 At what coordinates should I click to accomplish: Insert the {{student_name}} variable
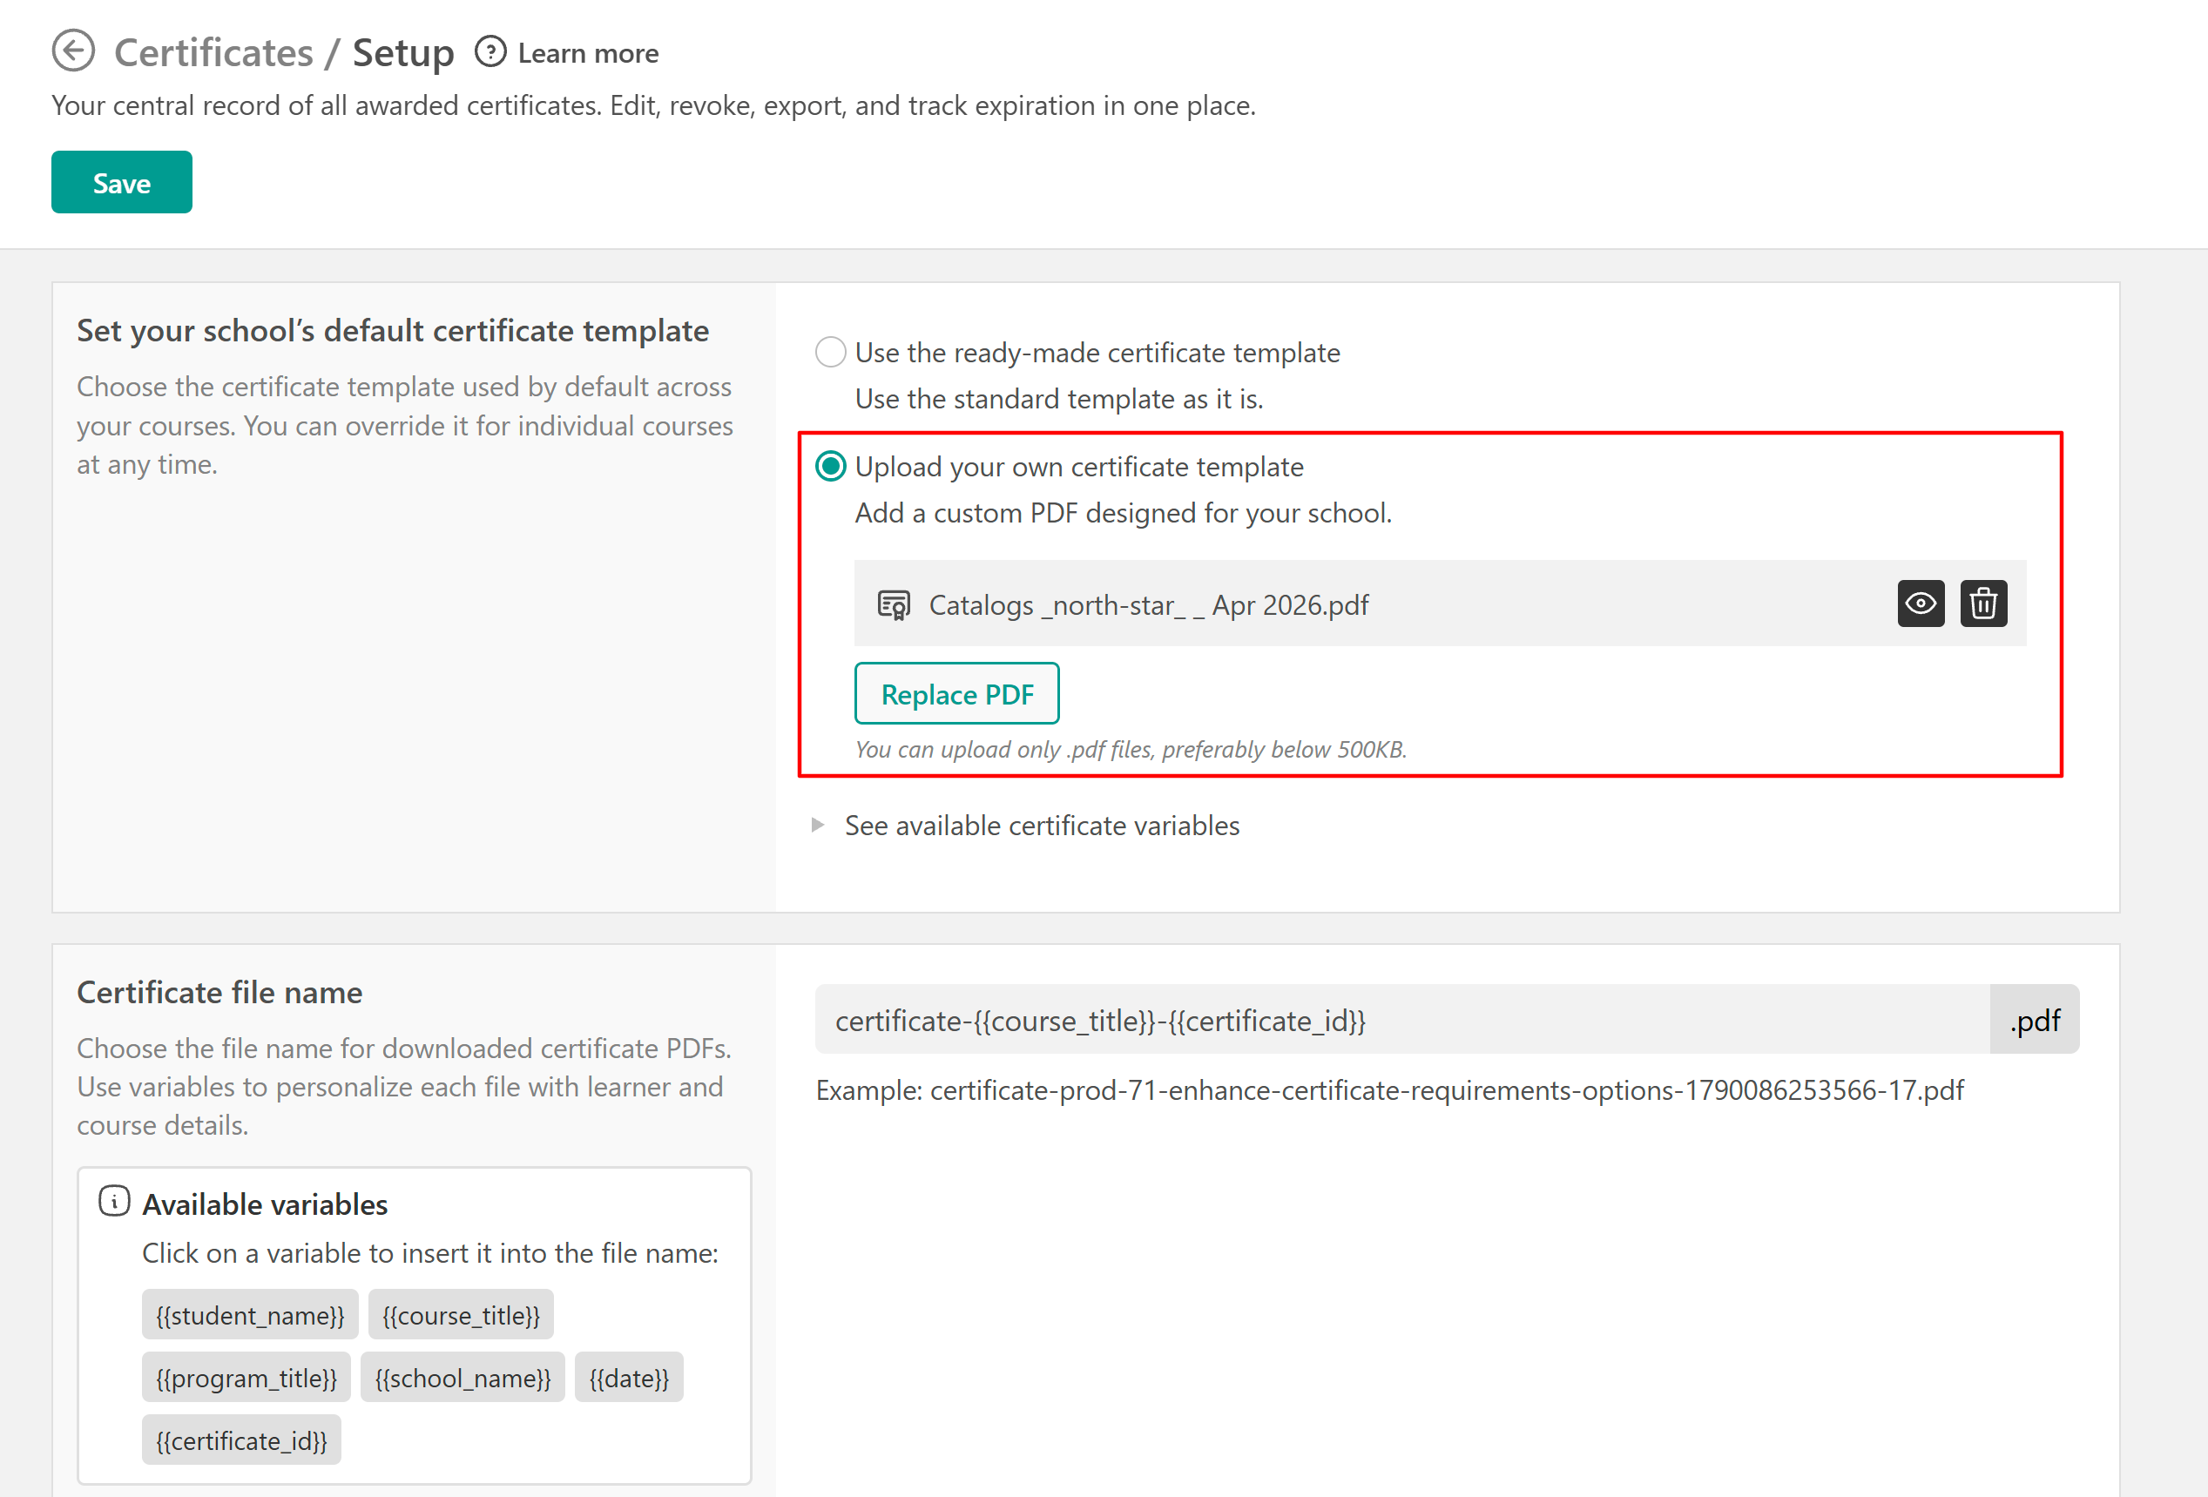pyautogui.click(x=250, y=1316)
